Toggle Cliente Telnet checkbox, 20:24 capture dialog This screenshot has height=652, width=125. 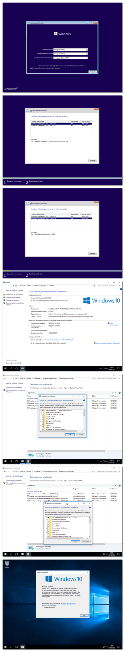point(43,417)
